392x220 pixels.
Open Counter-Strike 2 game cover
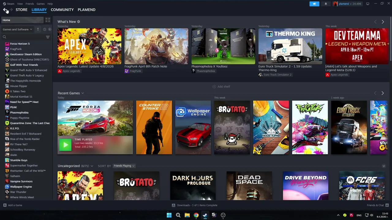click(x=154, y=127)
